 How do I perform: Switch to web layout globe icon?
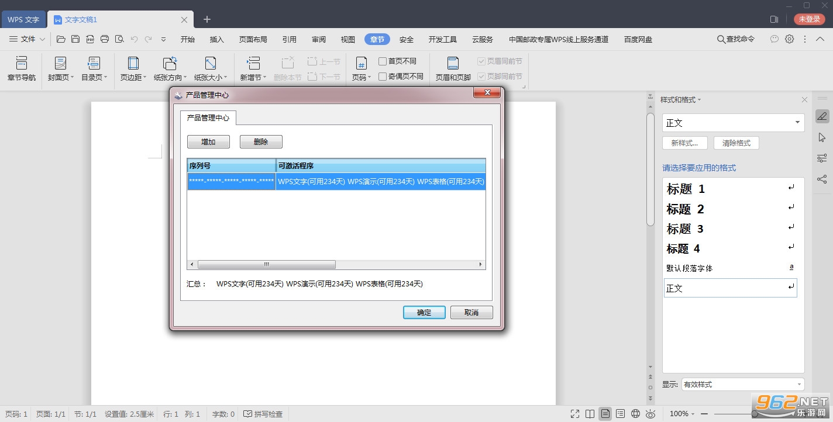click(636, 414)
